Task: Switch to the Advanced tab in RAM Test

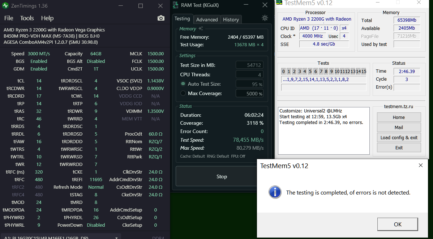Action: 207,20
